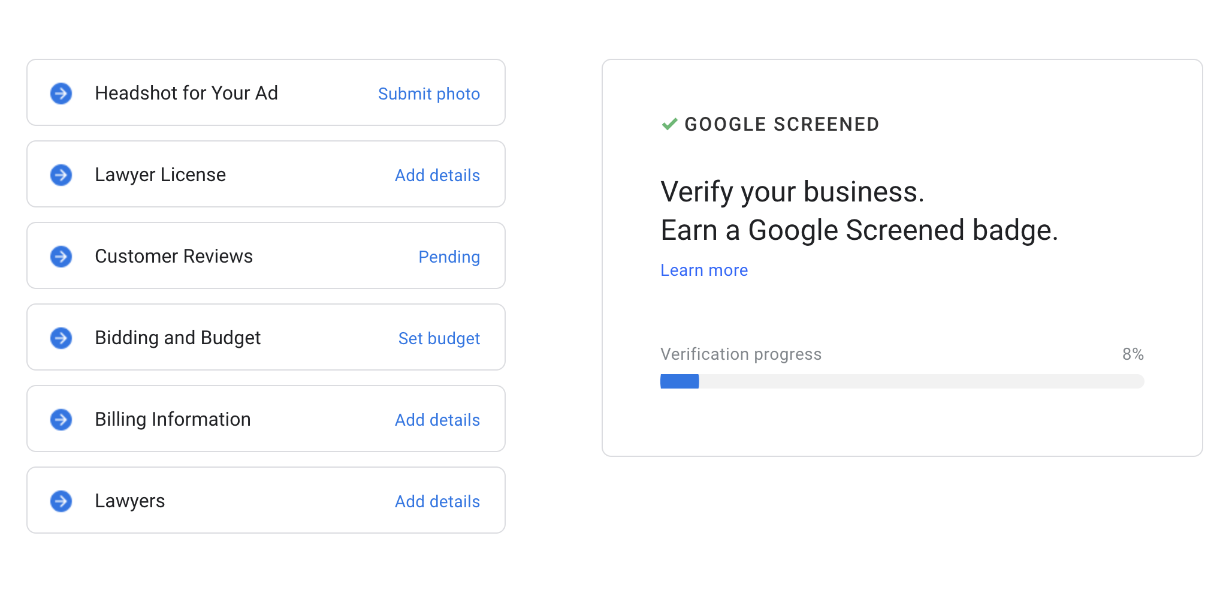Select the Headshot for Your Ad label
This screenshot has height=602, width=1232.
[186, 94]
